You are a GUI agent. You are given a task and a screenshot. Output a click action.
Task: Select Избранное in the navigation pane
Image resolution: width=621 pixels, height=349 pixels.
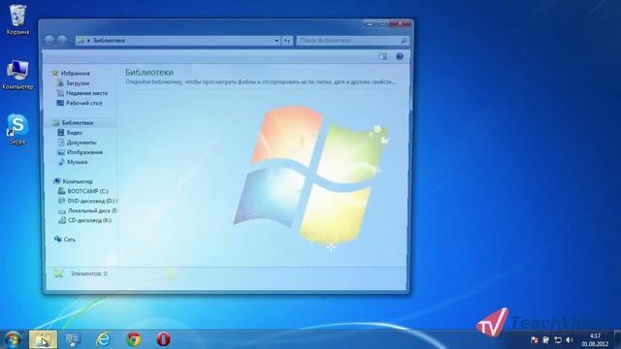point(76,74)
